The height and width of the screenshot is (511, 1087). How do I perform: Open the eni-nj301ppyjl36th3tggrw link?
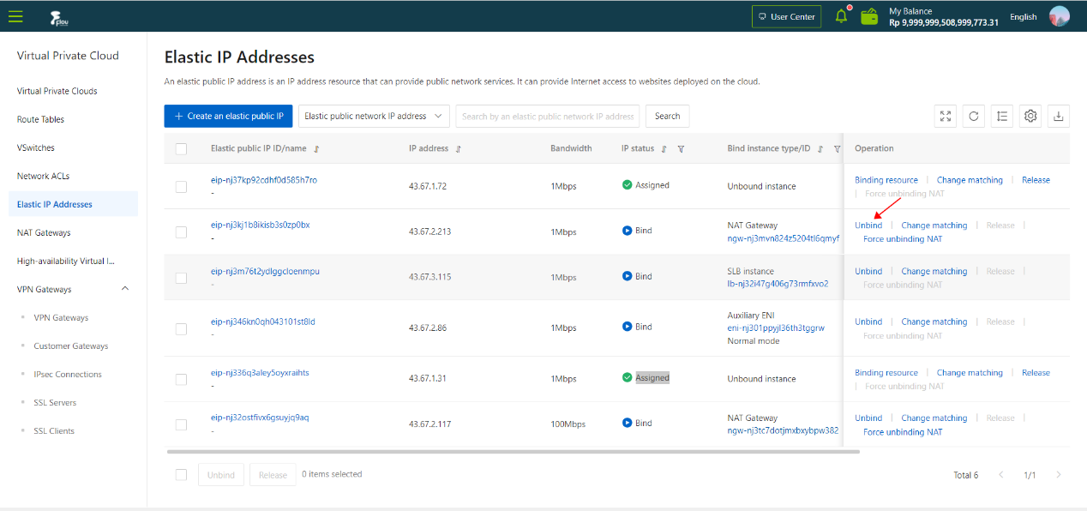click(776, 328)
